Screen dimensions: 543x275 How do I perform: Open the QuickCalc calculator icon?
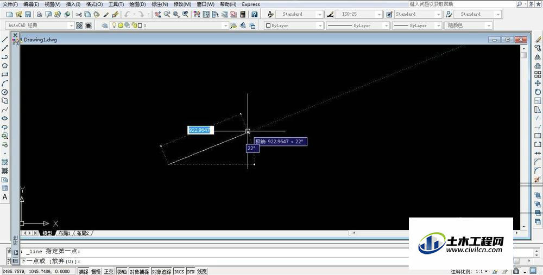pos(243,14)
